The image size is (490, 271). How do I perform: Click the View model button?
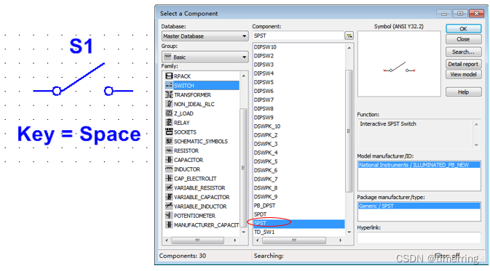click(x=464, y=74)
